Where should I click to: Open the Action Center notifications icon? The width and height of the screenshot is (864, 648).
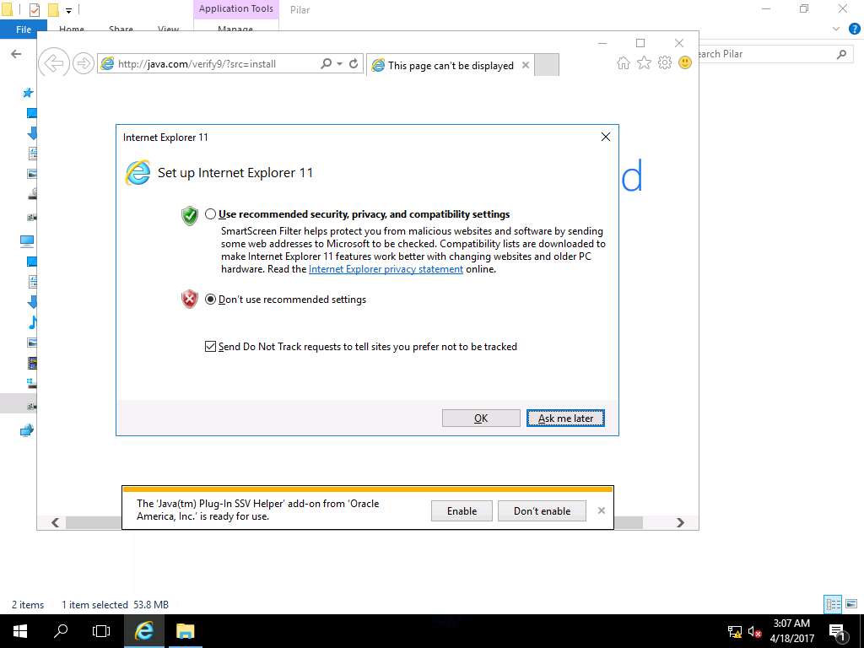837,632
